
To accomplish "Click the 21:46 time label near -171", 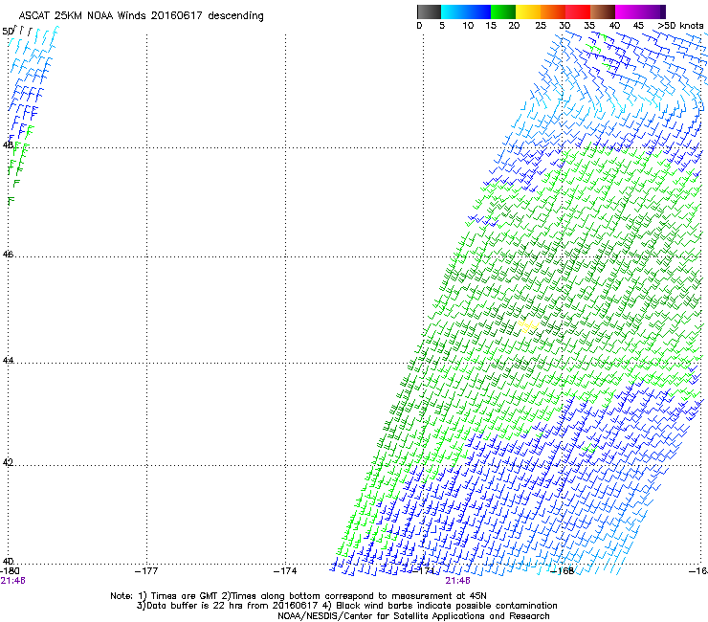I will pos(458,581).
